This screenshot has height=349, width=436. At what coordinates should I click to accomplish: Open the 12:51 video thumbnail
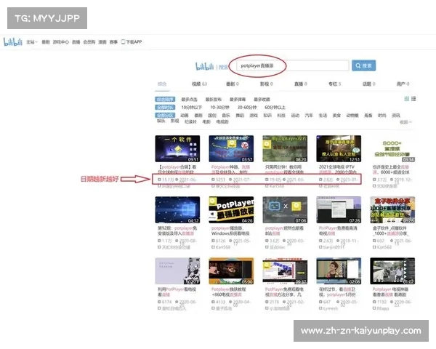(339, 148)
